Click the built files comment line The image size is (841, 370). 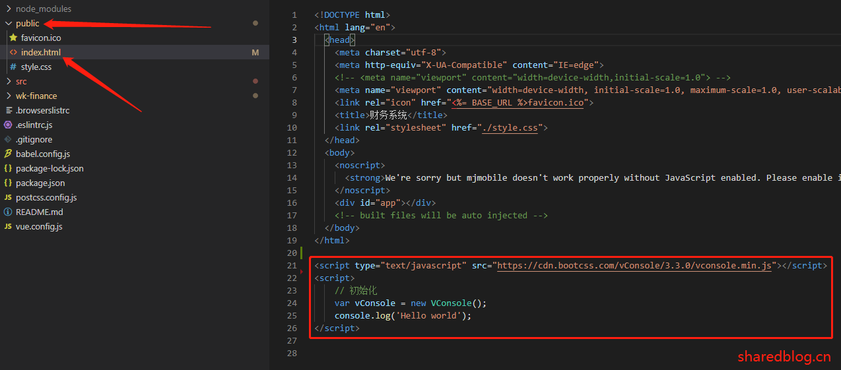(442, 215)
